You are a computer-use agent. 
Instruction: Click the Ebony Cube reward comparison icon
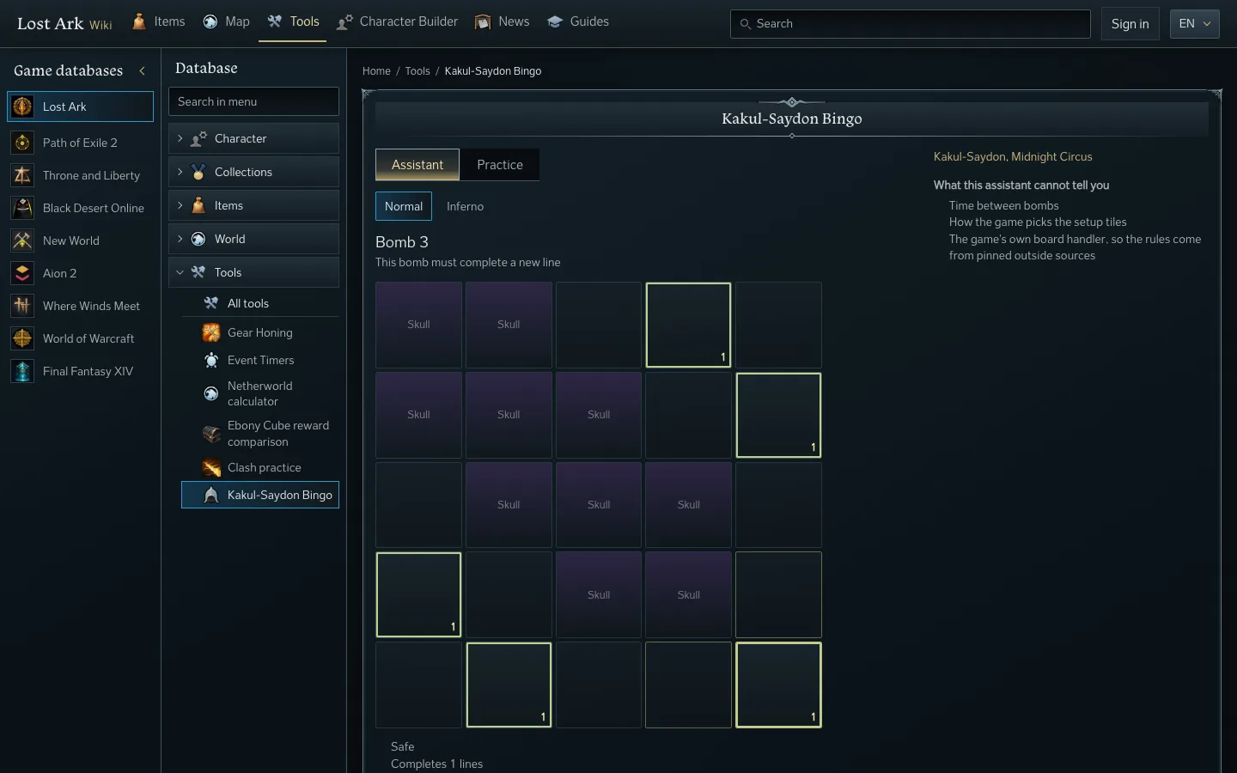click(x=211, y=434)
